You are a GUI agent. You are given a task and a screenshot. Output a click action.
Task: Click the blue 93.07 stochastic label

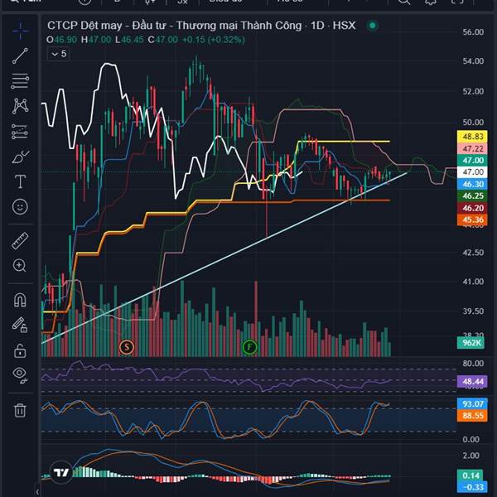(472, 404)
